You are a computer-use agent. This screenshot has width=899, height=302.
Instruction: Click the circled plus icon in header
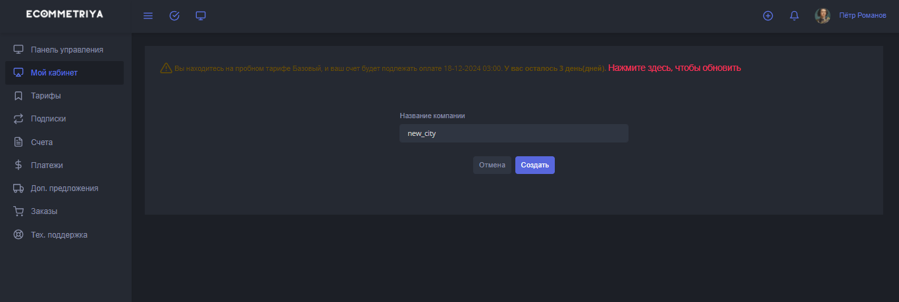pos(767,16)
